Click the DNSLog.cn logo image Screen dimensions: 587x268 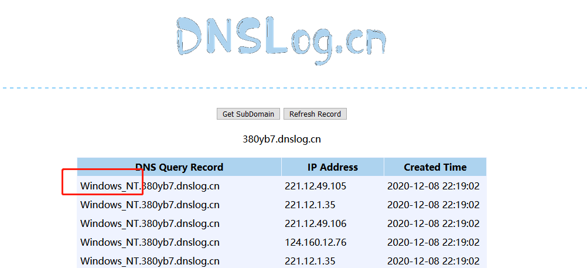tap(281, 40)
